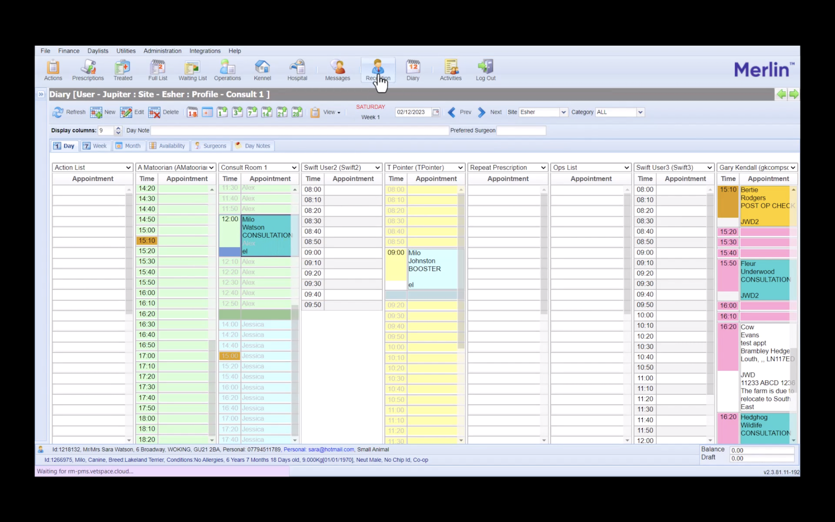Jump forward 28 days icon
Image resolution: width=835 pixels, height=522 pixels.
click(297, 112)
